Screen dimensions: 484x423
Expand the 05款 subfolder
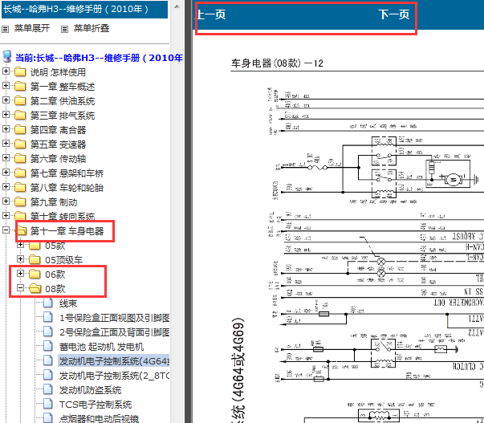[x=20, y=245]
